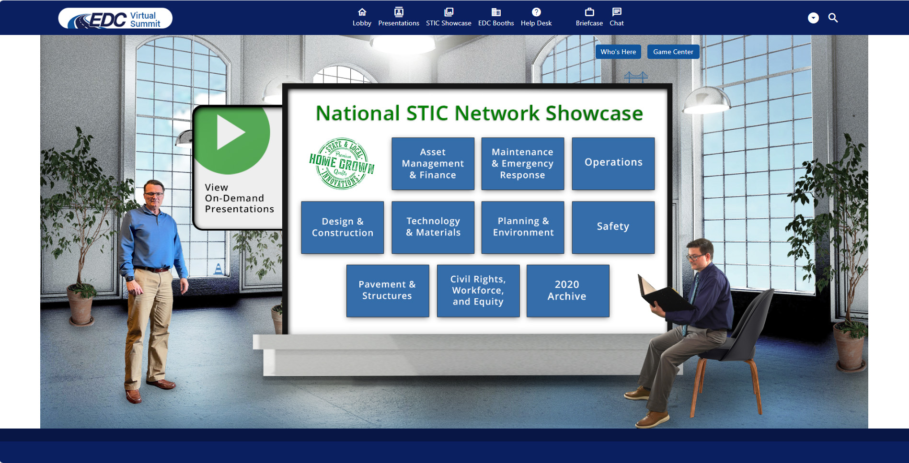Open the Operations tile

tap(613, 164)
